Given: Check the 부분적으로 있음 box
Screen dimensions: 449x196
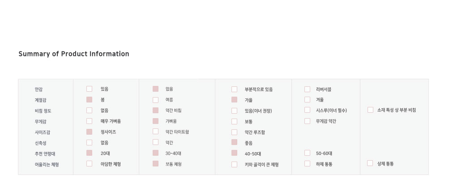Looking at the screenshot, I should pos(235,89).
